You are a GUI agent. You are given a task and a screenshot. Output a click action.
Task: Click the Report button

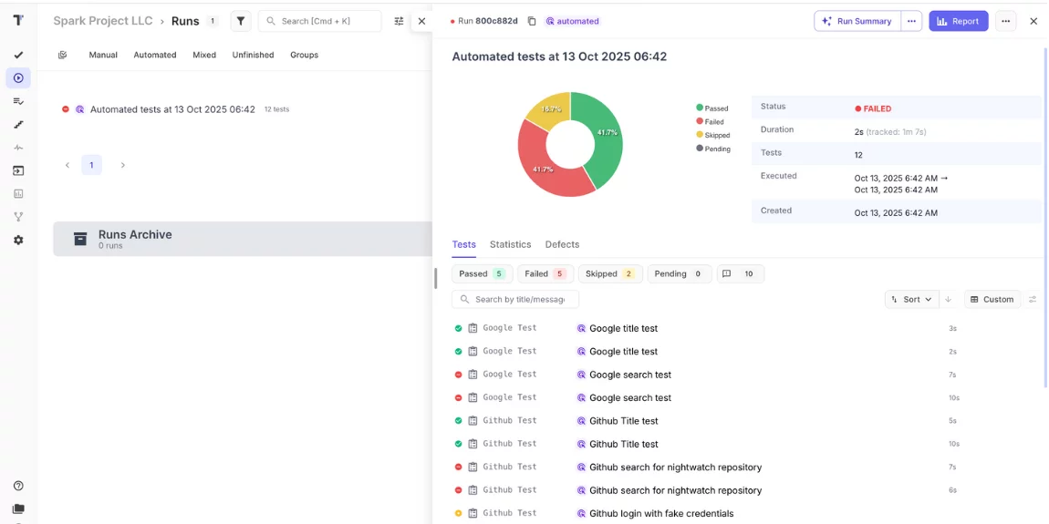[958, 21]
